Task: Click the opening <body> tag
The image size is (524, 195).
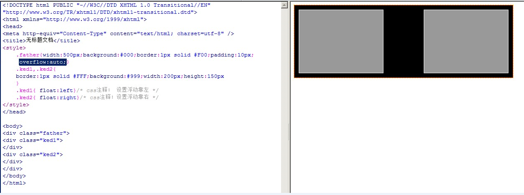Action: pos(13,126)
